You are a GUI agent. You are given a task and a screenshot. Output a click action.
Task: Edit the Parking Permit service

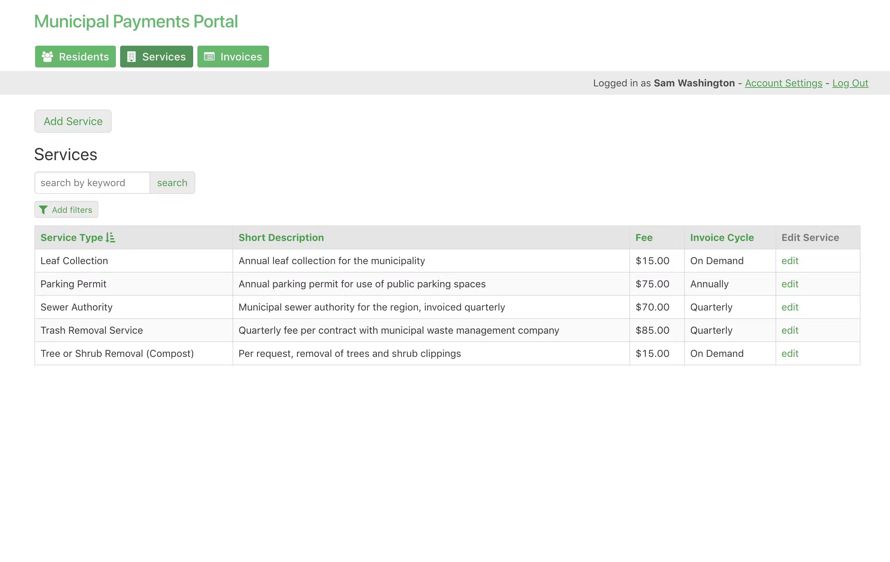point(790,284)
